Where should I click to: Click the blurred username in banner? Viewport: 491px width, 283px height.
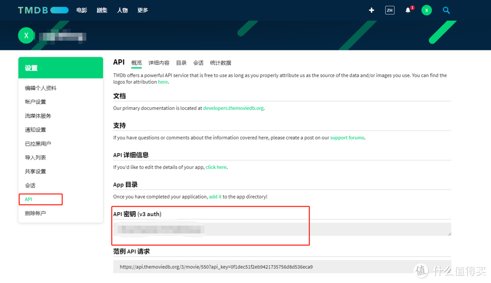[62, 36]
